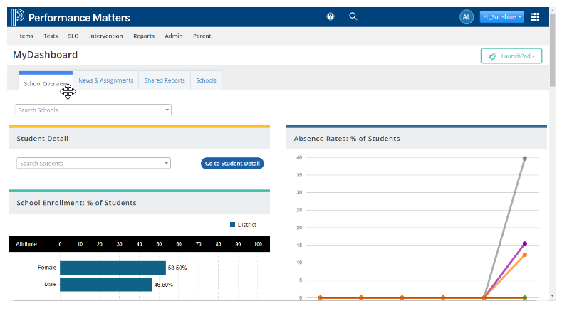Expand the FL_Sunshine dropdown

click(502, 16)
